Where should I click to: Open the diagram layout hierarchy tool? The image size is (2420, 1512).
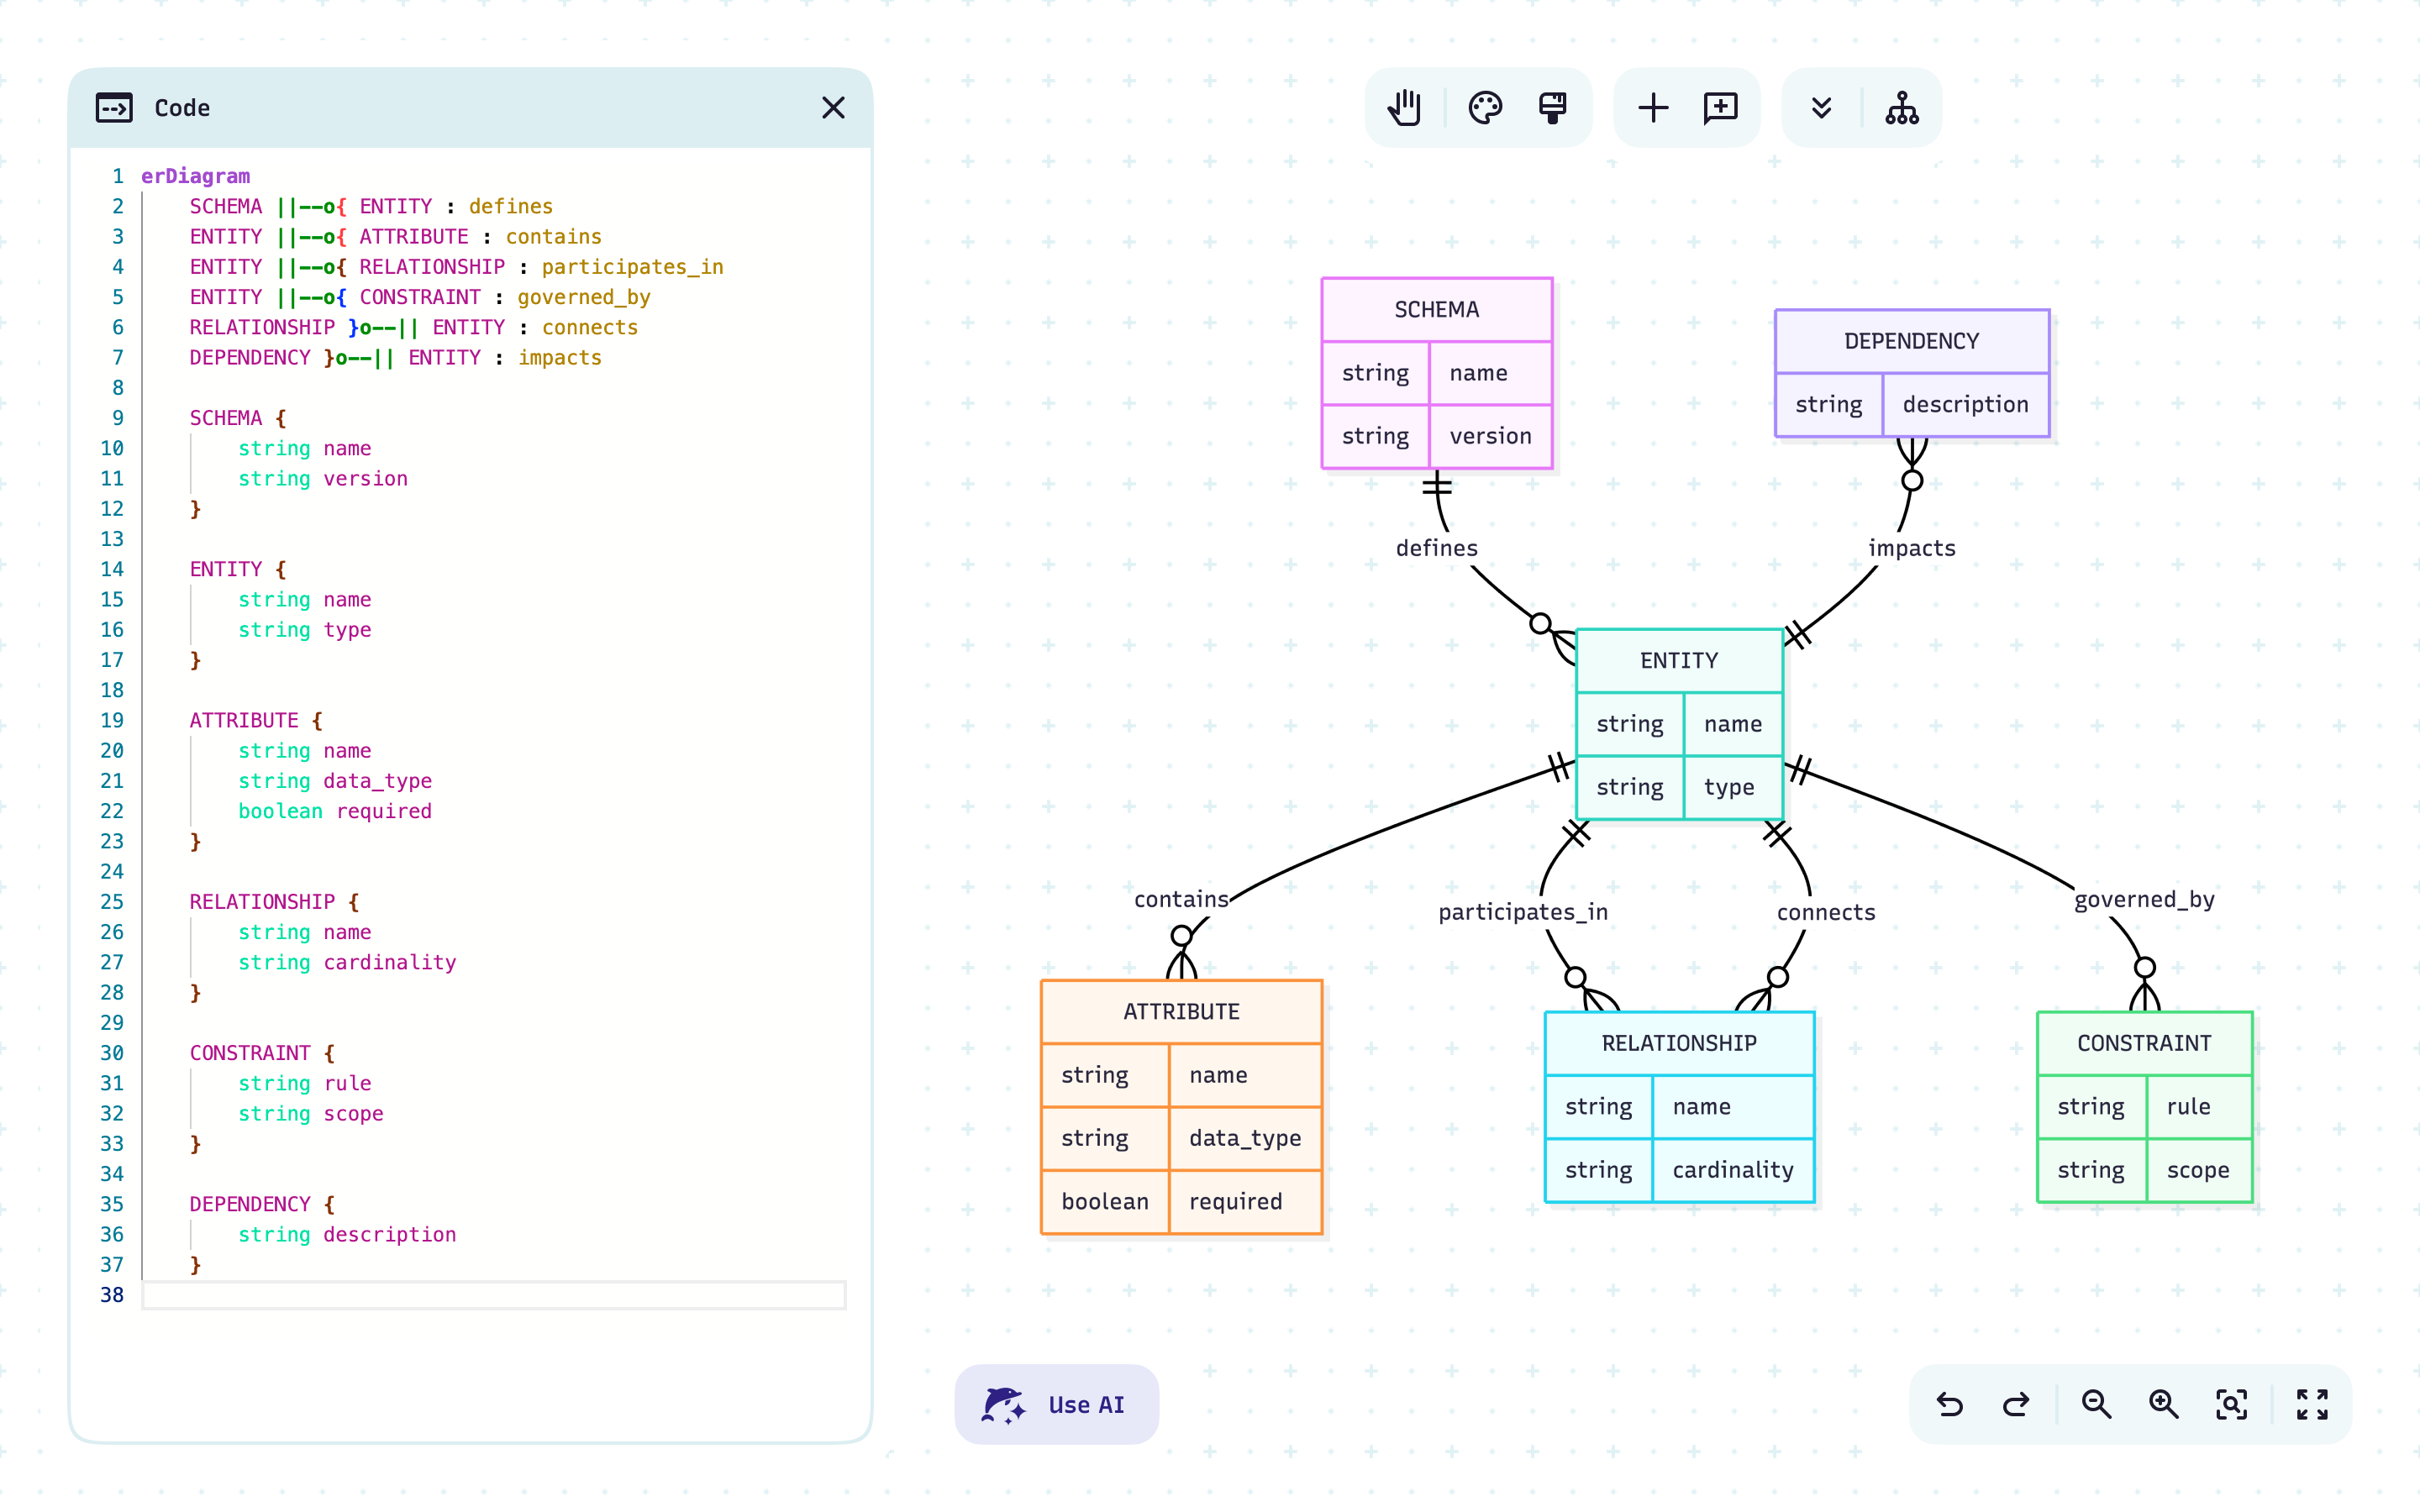[x=1901, y=107]
